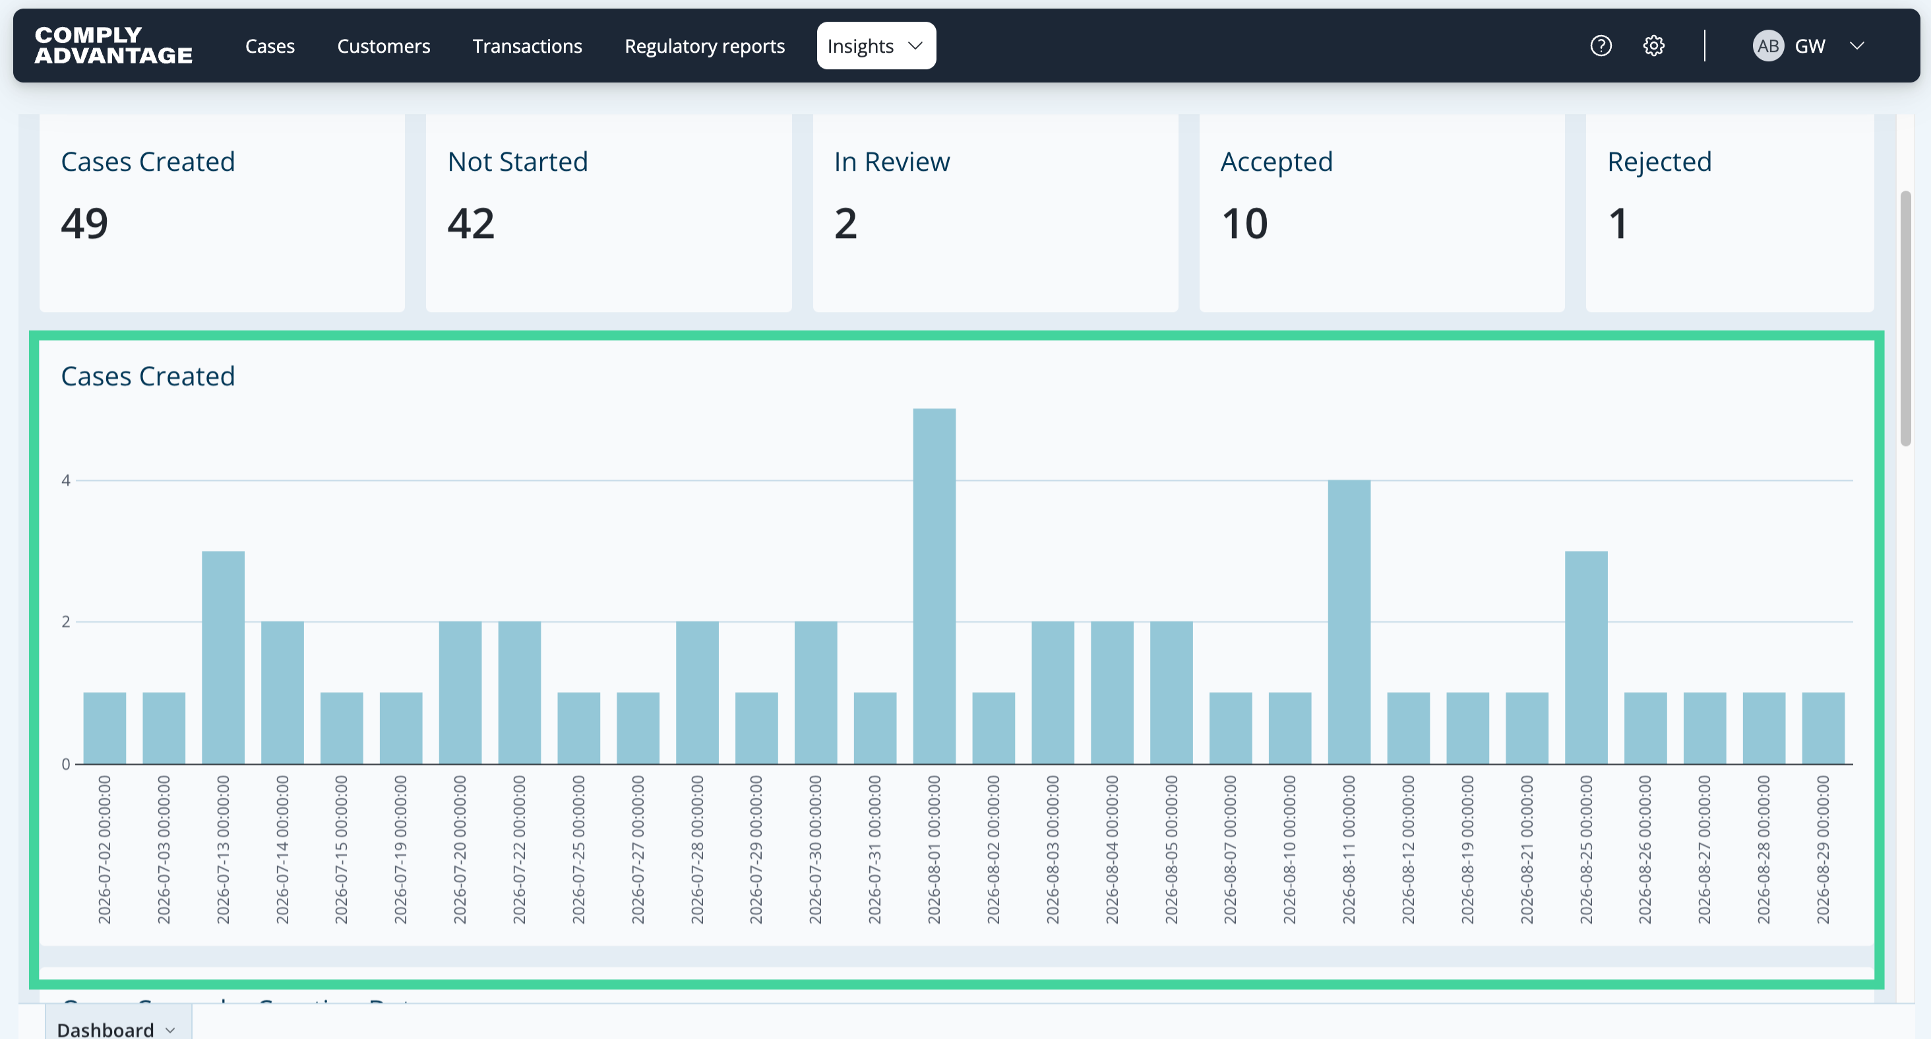
Task: Click the ComplyAdvantage logo
Action: pyautogui.click(x=113, y=46)
